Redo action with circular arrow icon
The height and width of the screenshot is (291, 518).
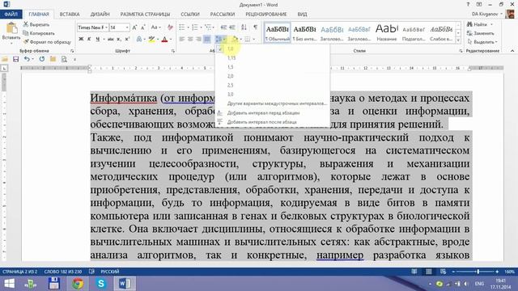point(41,59)
